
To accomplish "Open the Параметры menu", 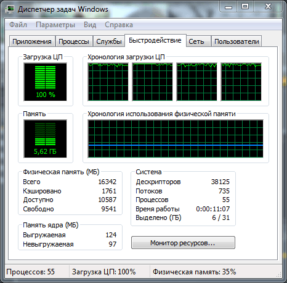I will click(x=55, y=25).
